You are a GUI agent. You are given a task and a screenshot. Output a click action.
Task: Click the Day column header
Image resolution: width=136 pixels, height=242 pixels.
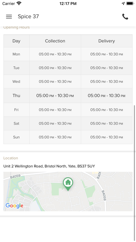[x=16, y=41]
